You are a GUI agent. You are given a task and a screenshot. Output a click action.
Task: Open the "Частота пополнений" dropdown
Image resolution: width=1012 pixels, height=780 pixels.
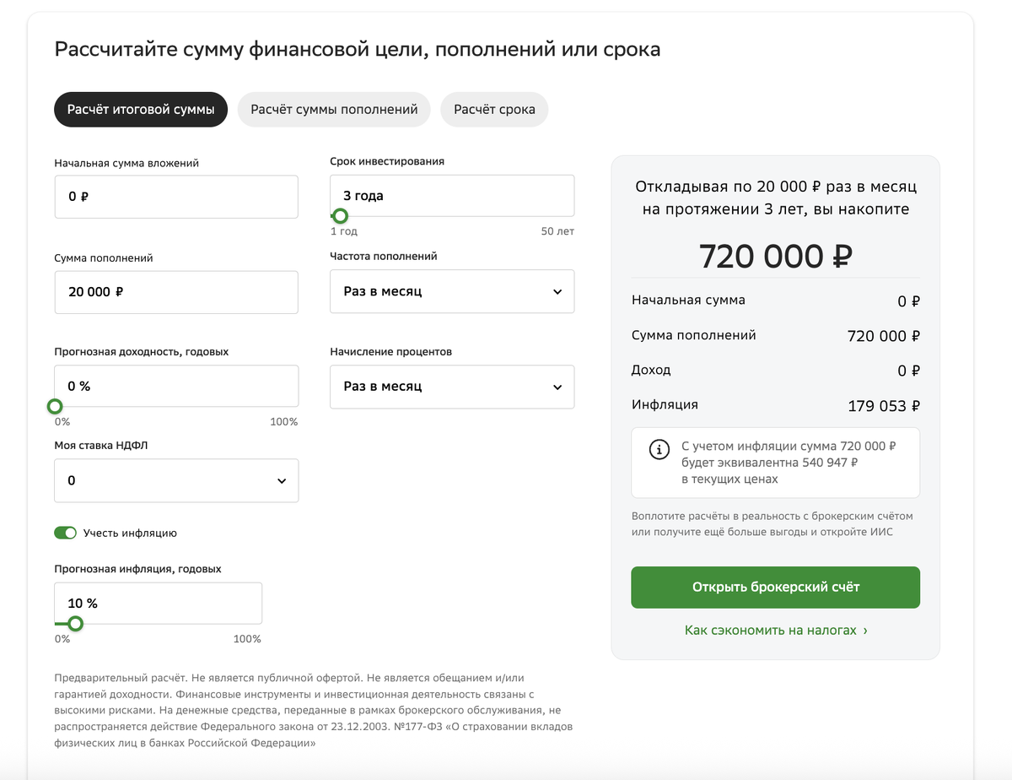[452, 291]
